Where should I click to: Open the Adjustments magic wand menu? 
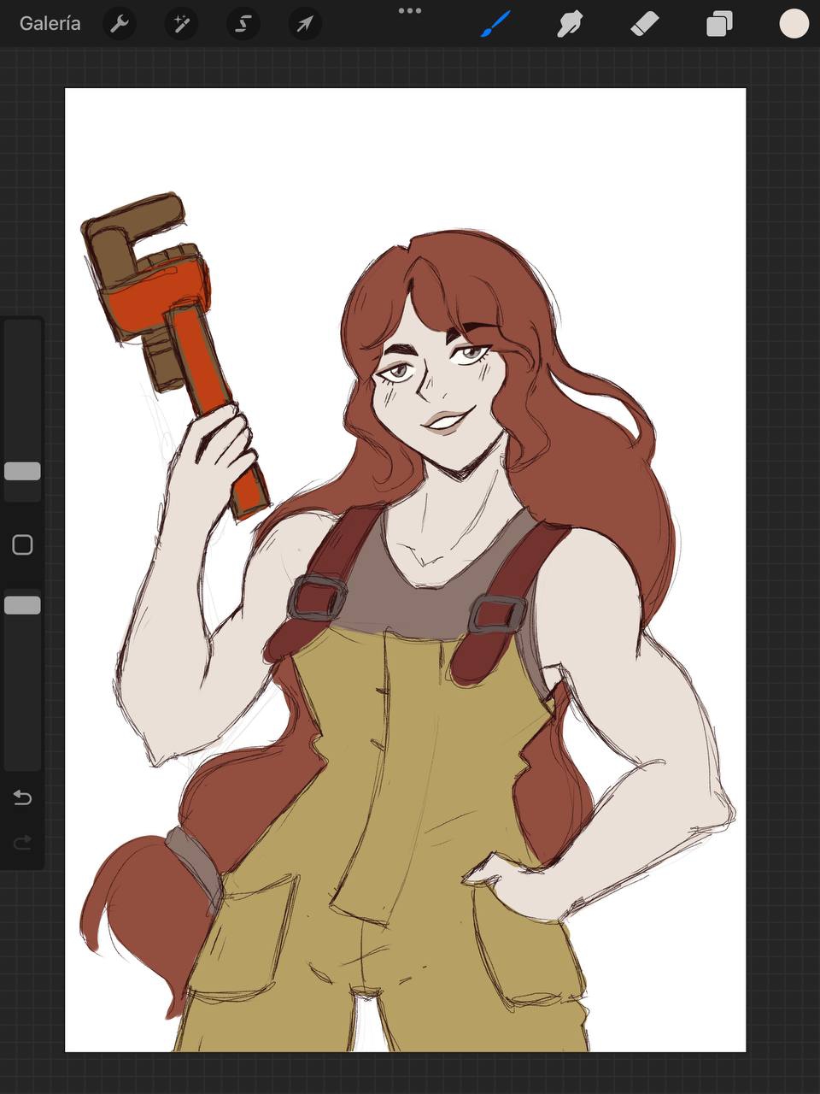181,24
